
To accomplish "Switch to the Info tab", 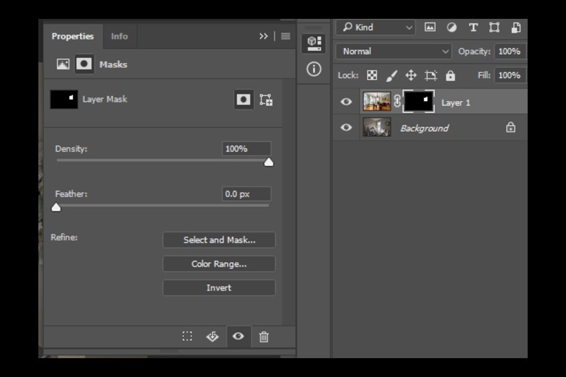I will point(119,36).
